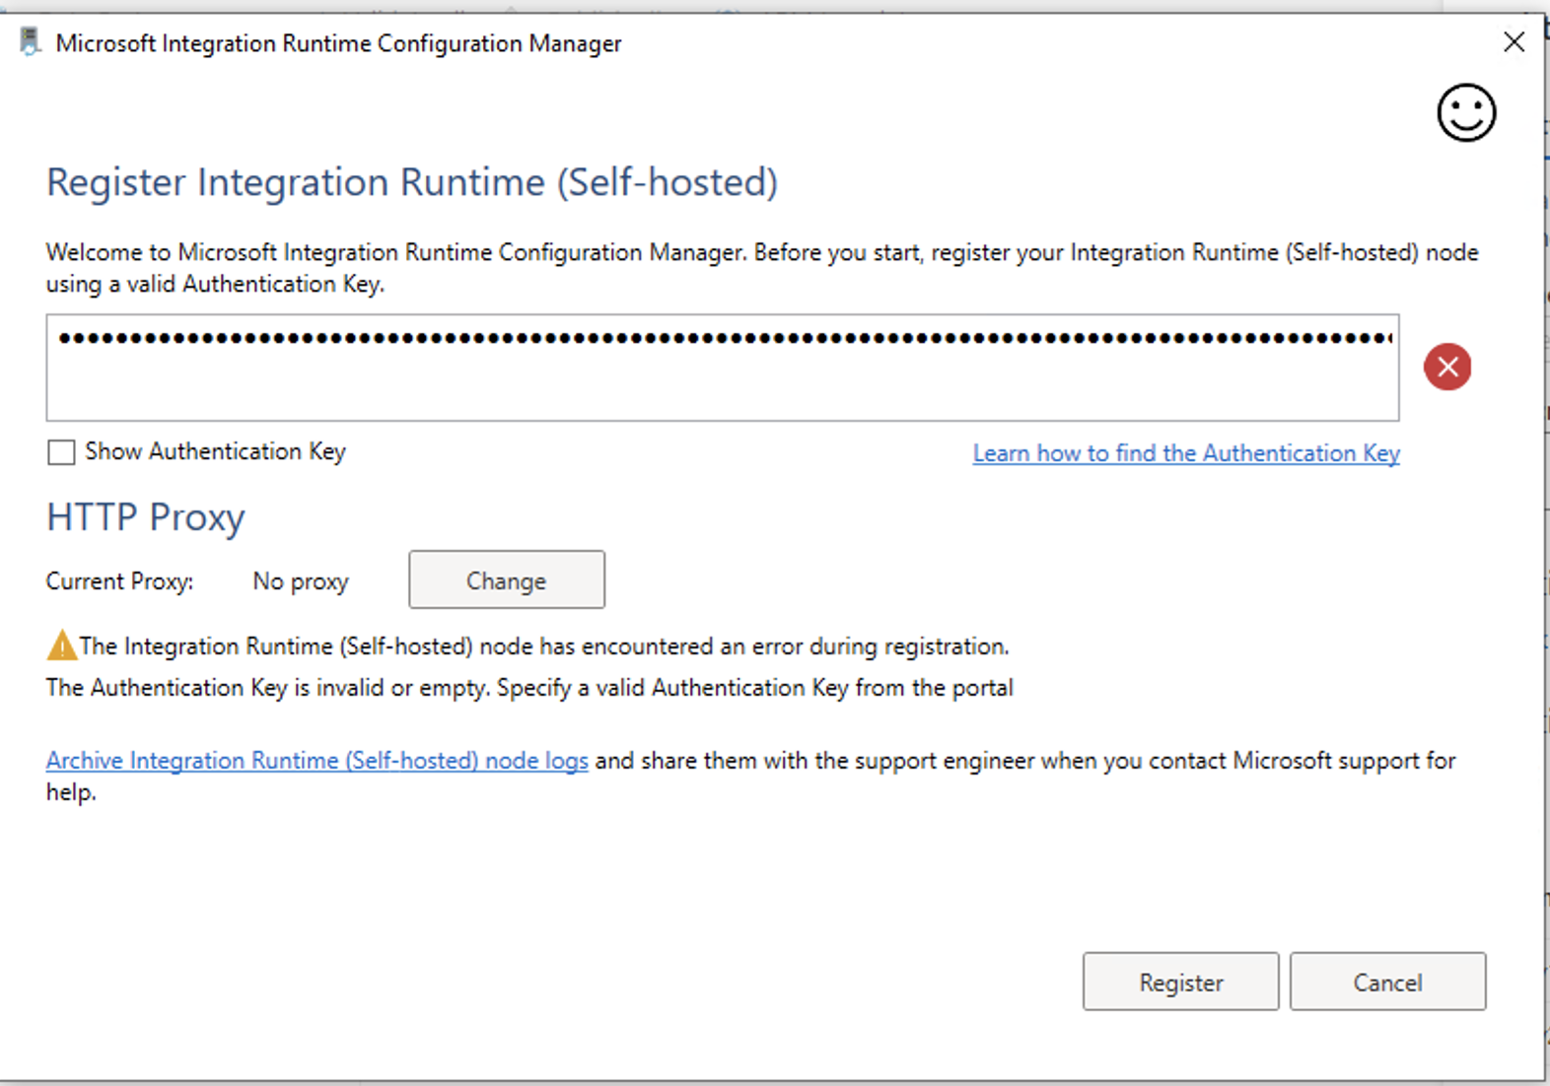1550x1086 pixels.
Task: Click the window title 'Microsoft Integration Runtime Configuration Manager'
Action: (338, 43)
